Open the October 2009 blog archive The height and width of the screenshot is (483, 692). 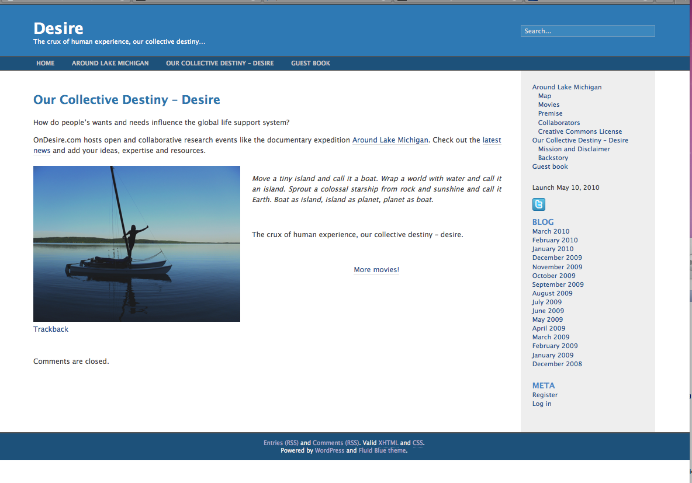553,276
